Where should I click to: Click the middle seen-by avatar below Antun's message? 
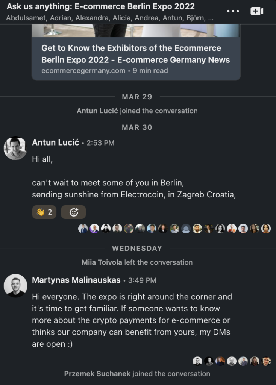pyautogui.click(x=174, y=229)
